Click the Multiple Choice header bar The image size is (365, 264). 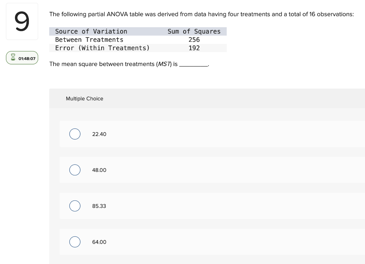[x=84, y=99]
